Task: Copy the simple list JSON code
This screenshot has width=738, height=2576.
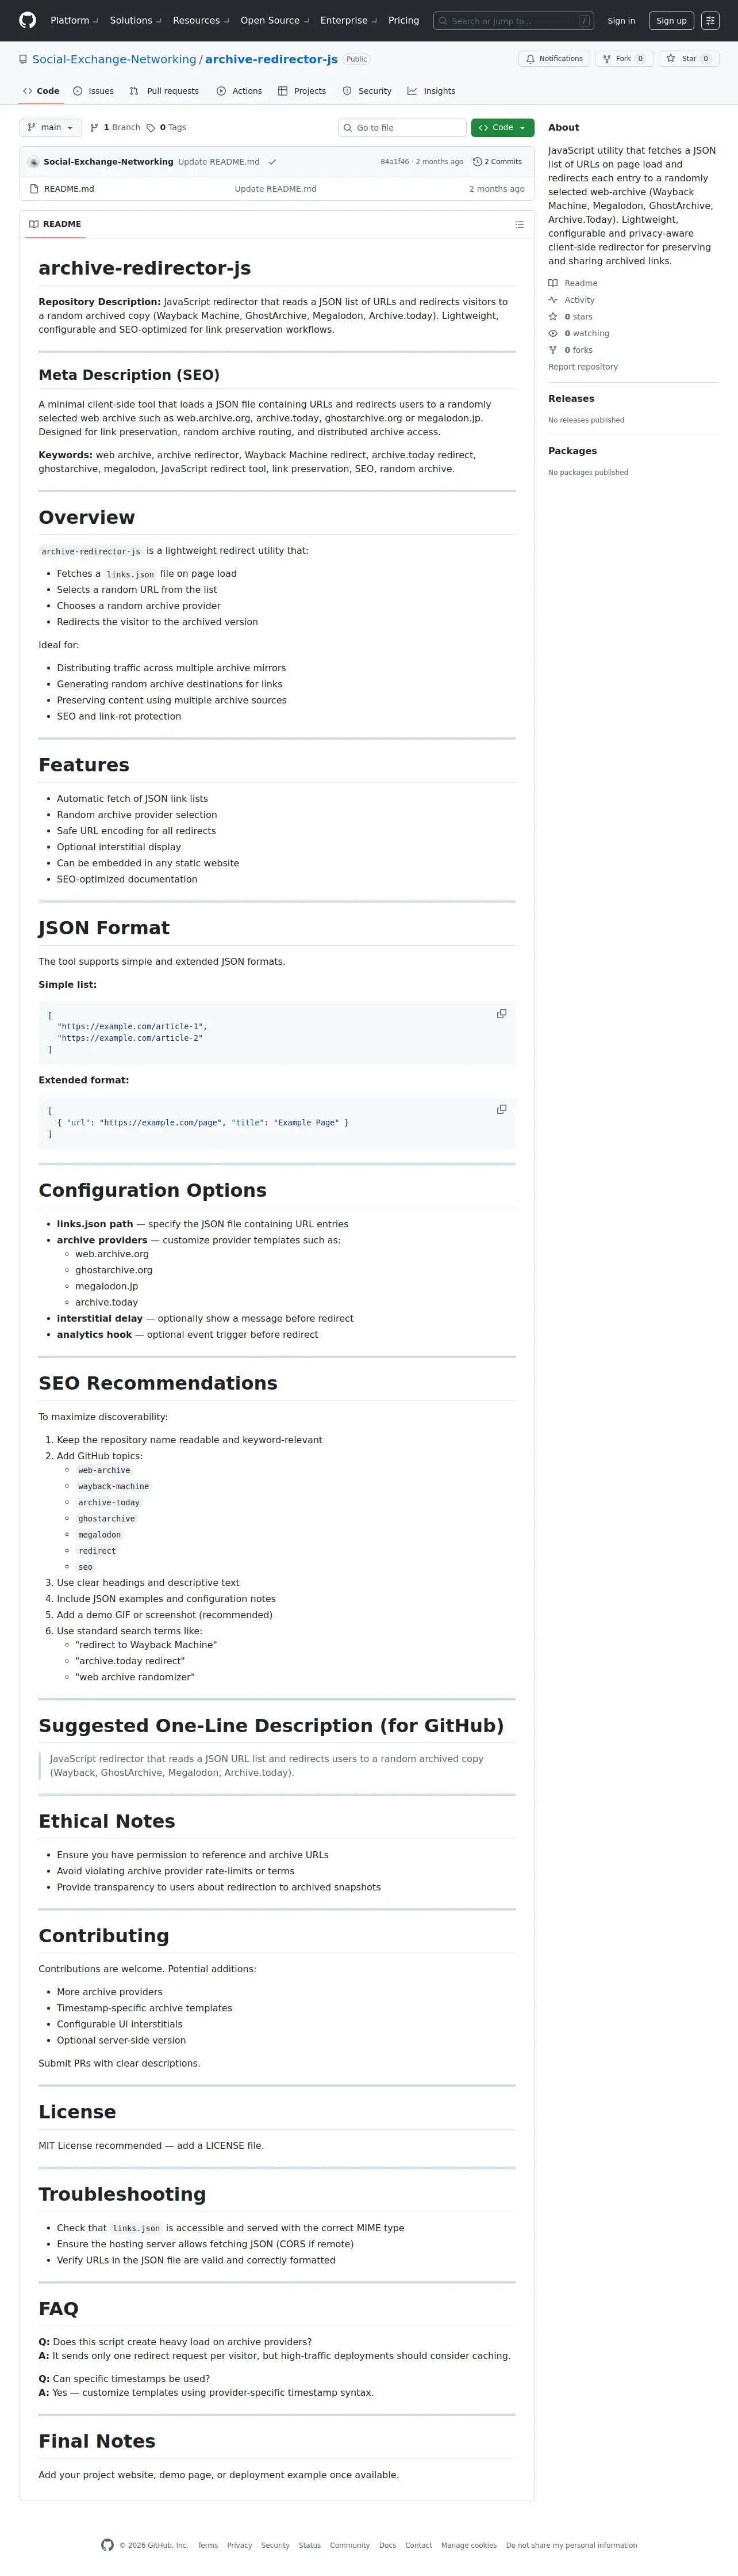Action: 501,1014
